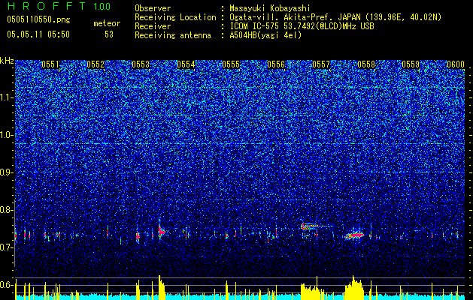Click the 0600 time marker
473x300 pixels.
(x=456, y=64)
